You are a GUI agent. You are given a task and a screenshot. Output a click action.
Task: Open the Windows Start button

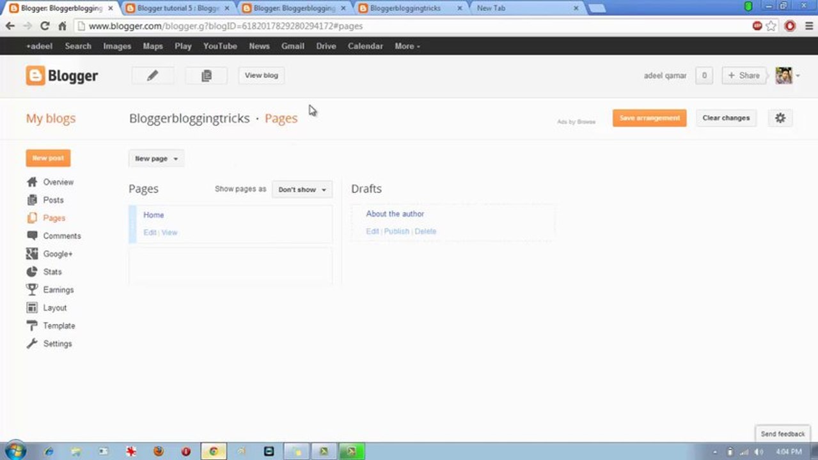coord(15,451)
